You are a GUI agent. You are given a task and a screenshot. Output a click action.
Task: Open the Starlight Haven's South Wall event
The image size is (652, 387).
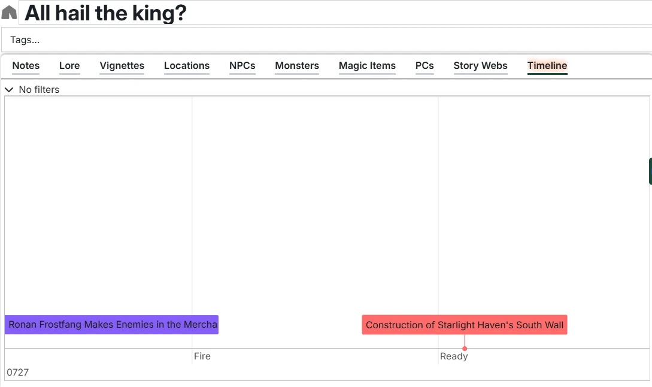(464, 325)
